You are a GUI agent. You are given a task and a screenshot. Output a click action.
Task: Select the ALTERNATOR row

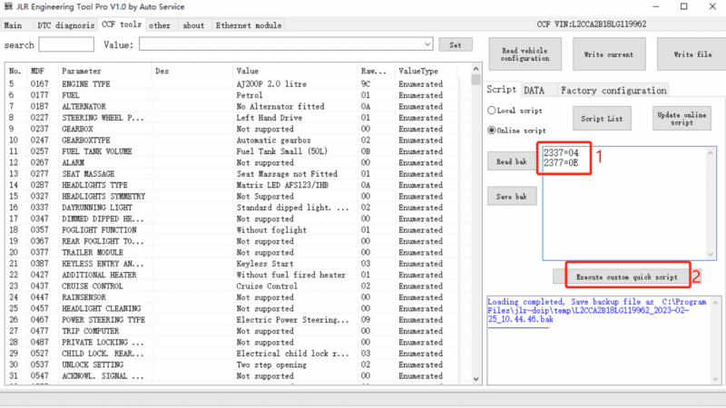(231, 106)
